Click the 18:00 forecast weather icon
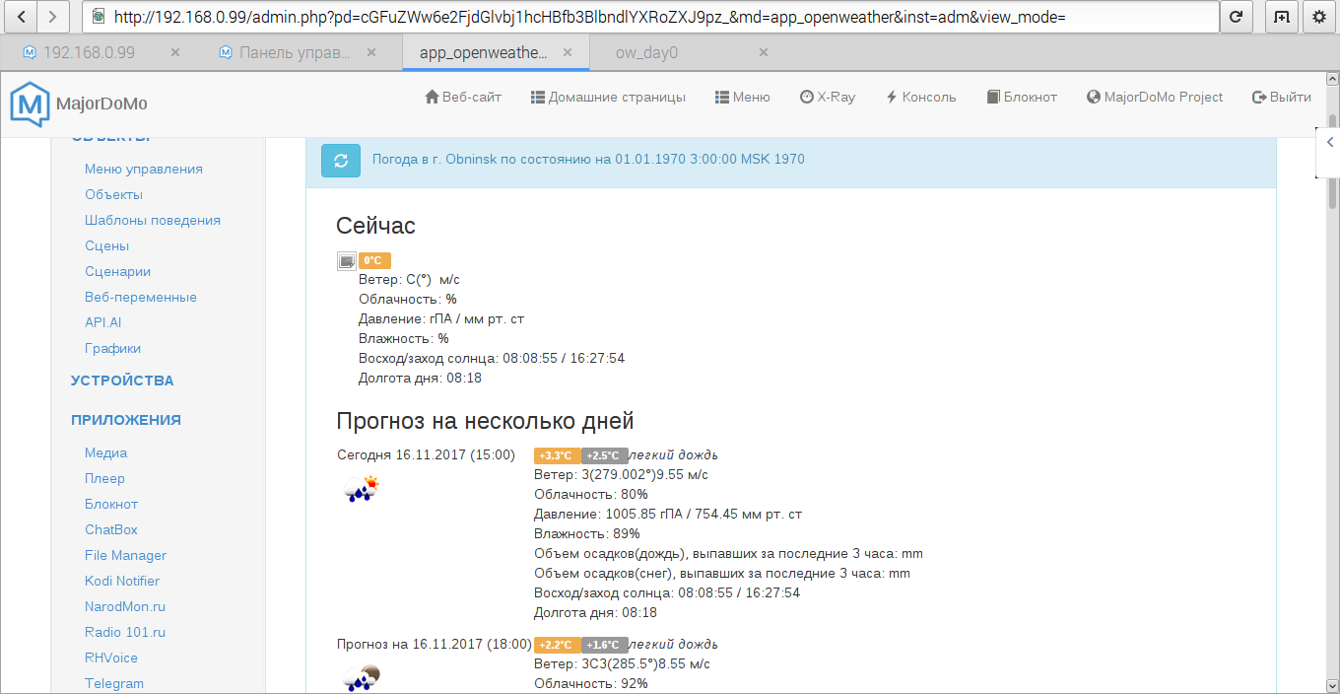Screen dimensions: 1340x694 361,677
